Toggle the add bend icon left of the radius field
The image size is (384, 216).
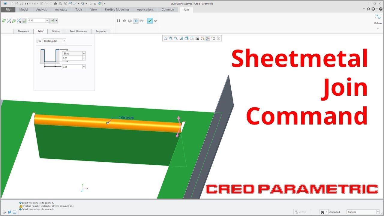(x=24, y=21)
